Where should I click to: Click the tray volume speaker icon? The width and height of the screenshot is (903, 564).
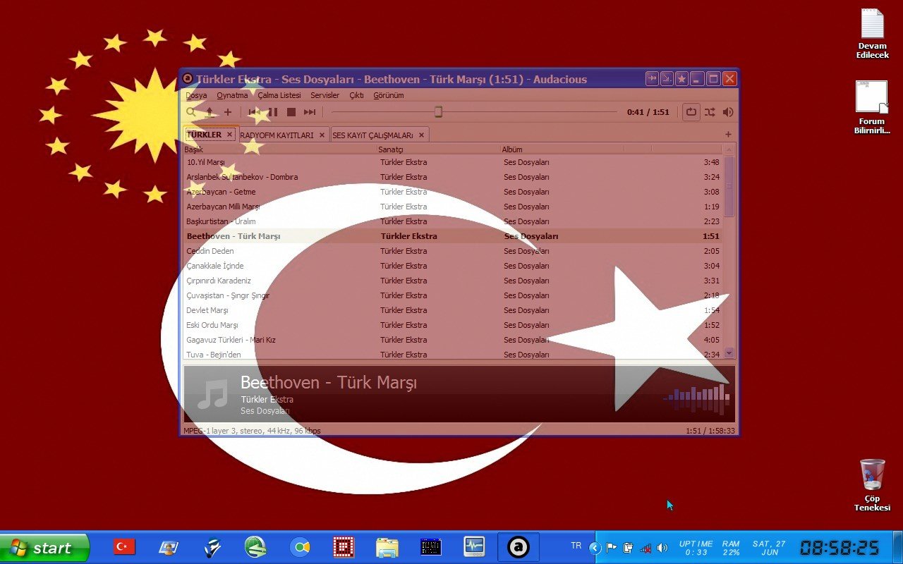(662, 548)
